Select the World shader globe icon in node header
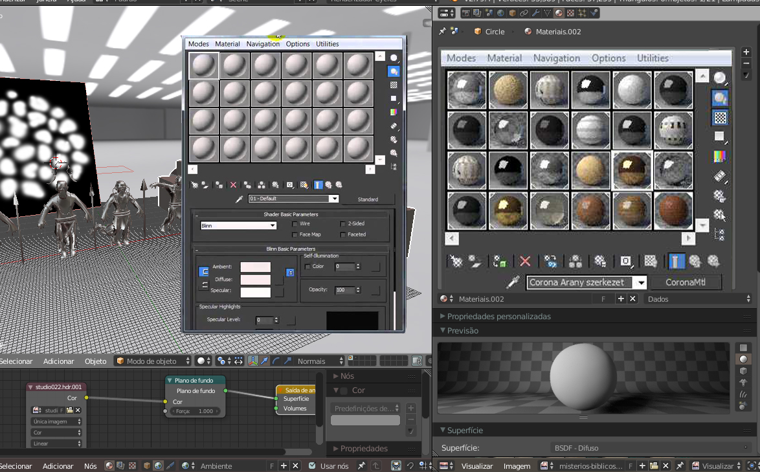 pyautogui.click(x=158, y=466)
